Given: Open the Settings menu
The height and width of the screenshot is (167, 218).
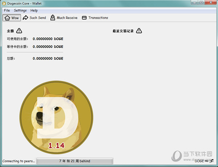Looking at the screenshot, I should [20, 11].
